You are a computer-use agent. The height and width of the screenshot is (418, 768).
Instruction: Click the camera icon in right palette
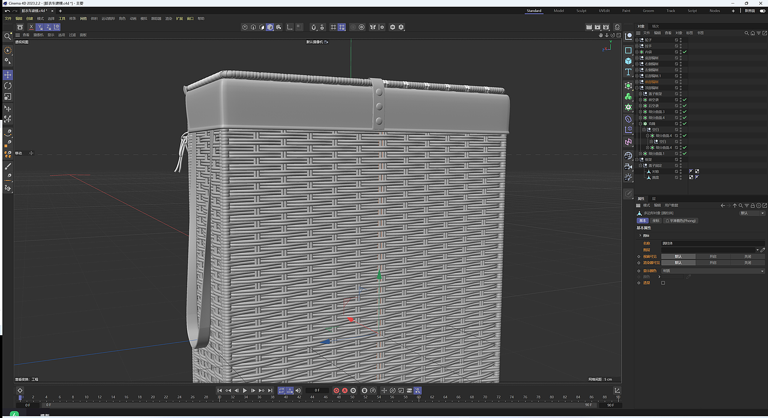628,167
